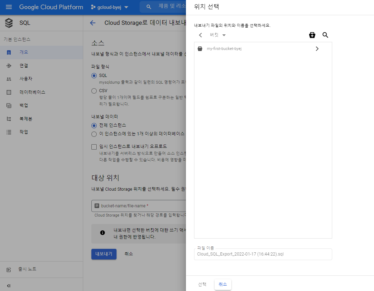Edit the 파일 이름 file name field
The width and height of the screenshot is (374, 291).
pos(263,254)
